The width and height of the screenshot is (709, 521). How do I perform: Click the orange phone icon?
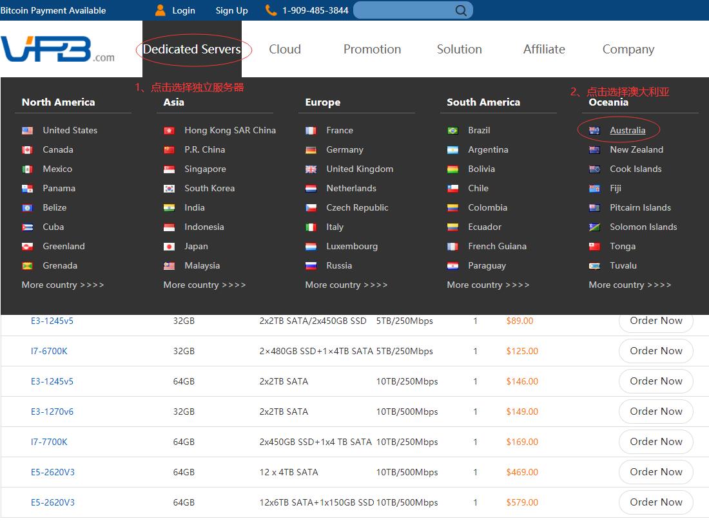pos(271,10)
